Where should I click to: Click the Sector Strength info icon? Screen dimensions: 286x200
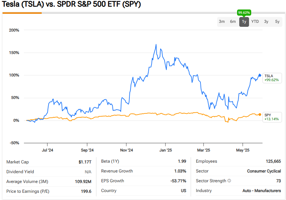[x=229, y=181]
